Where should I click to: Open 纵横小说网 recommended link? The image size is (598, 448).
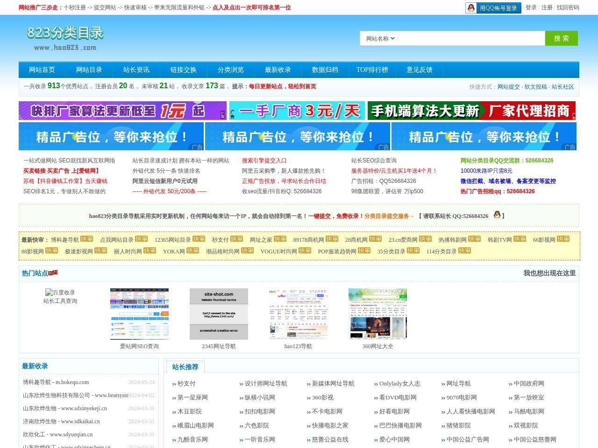pyautogui.click(x=260, y=398)
